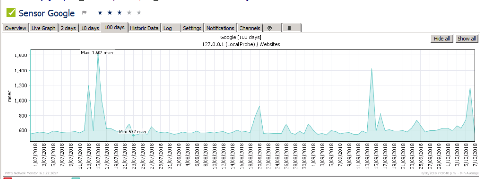Open the Live Graph tab
The width and height of the screenshot is (480, 179).
coord(43,28)
